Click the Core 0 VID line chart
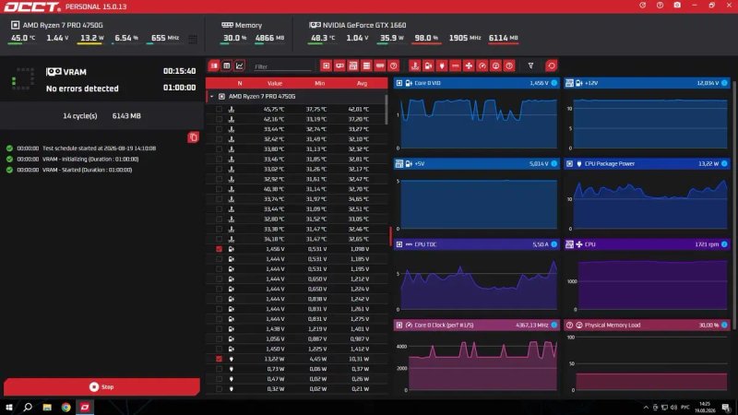This screenshot has width=738, height=415. [478, 123]
